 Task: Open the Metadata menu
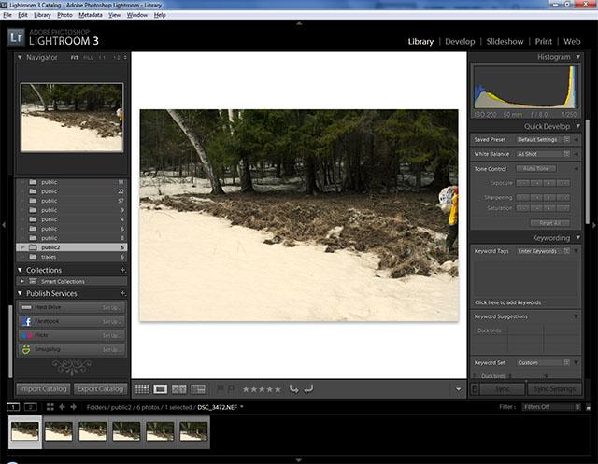91,15
